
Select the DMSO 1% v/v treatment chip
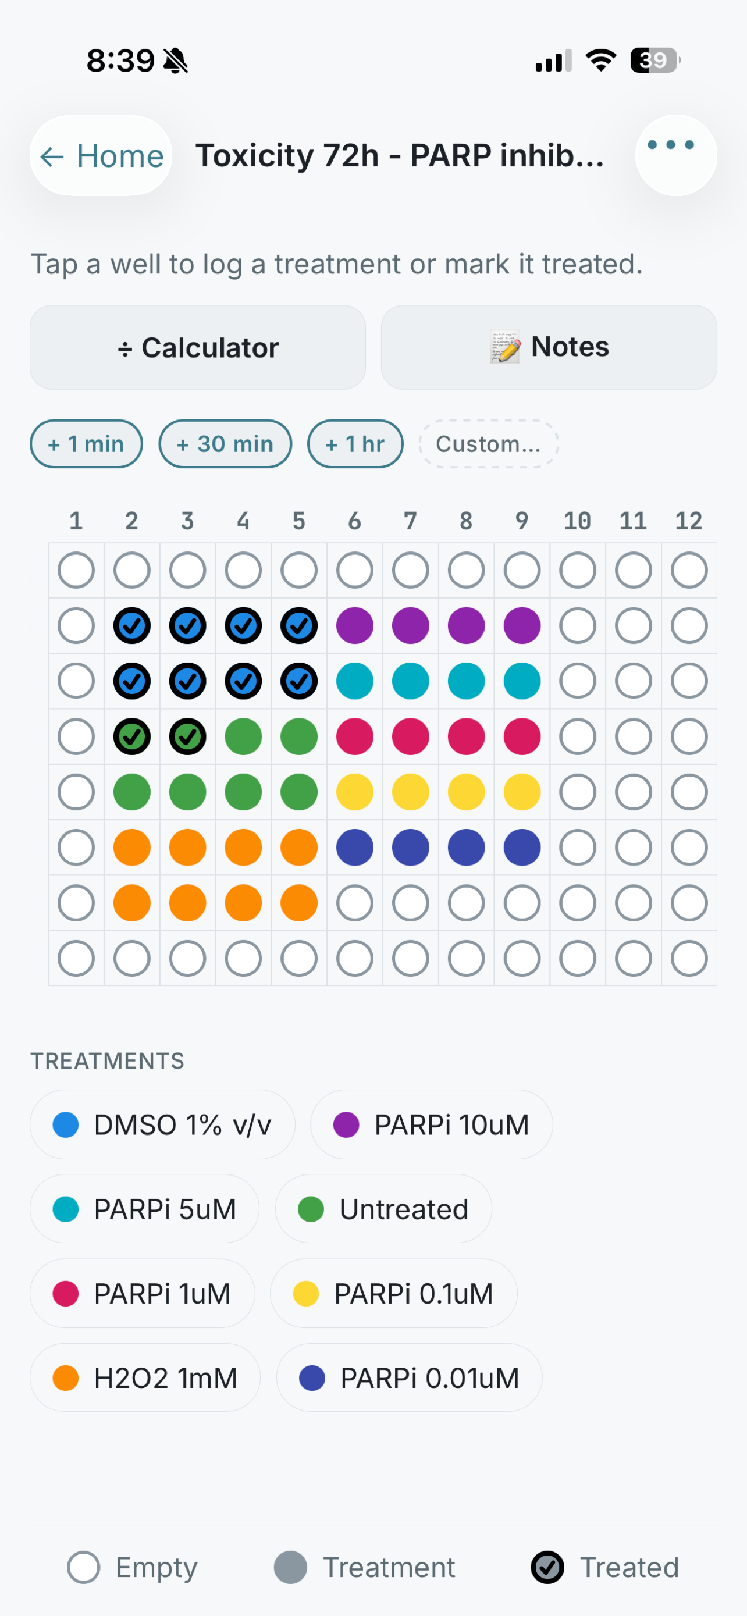(x=162, y=1124)
